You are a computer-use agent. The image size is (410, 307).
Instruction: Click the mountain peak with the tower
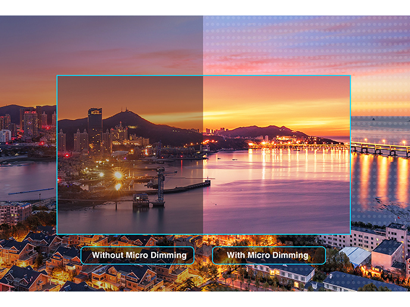pos(126,114)
